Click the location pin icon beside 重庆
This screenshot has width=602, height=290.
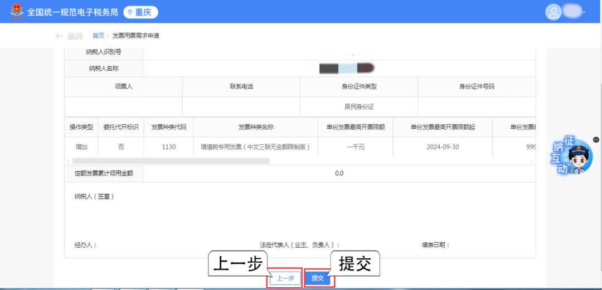(x=130, y=12)
